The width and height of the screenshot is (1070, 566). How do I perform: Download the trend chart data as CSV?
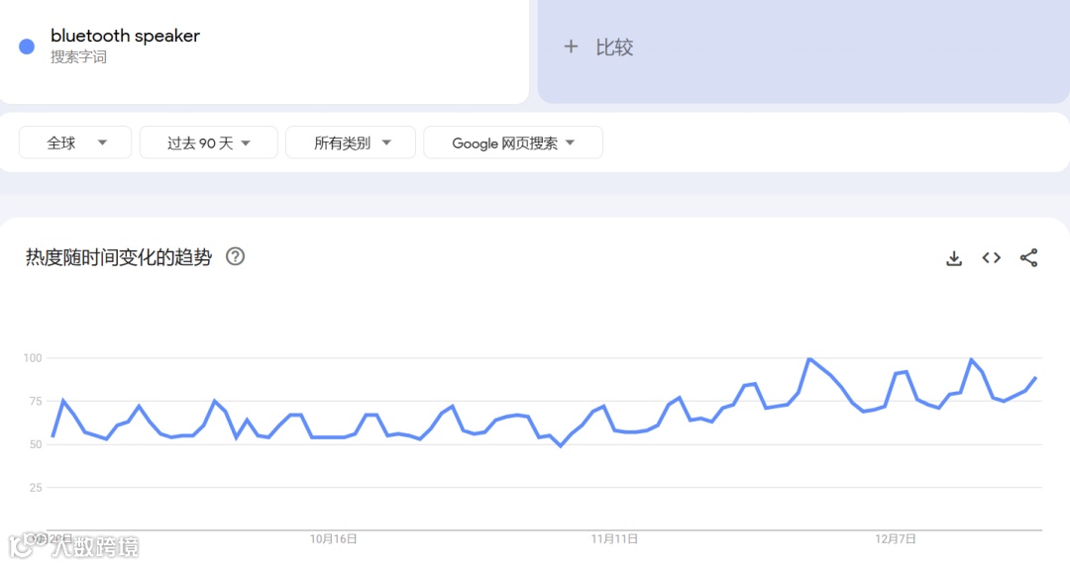(x=954, y=258)
